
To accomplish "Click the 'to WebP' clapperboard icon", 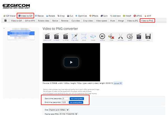I will pos(56,37).
